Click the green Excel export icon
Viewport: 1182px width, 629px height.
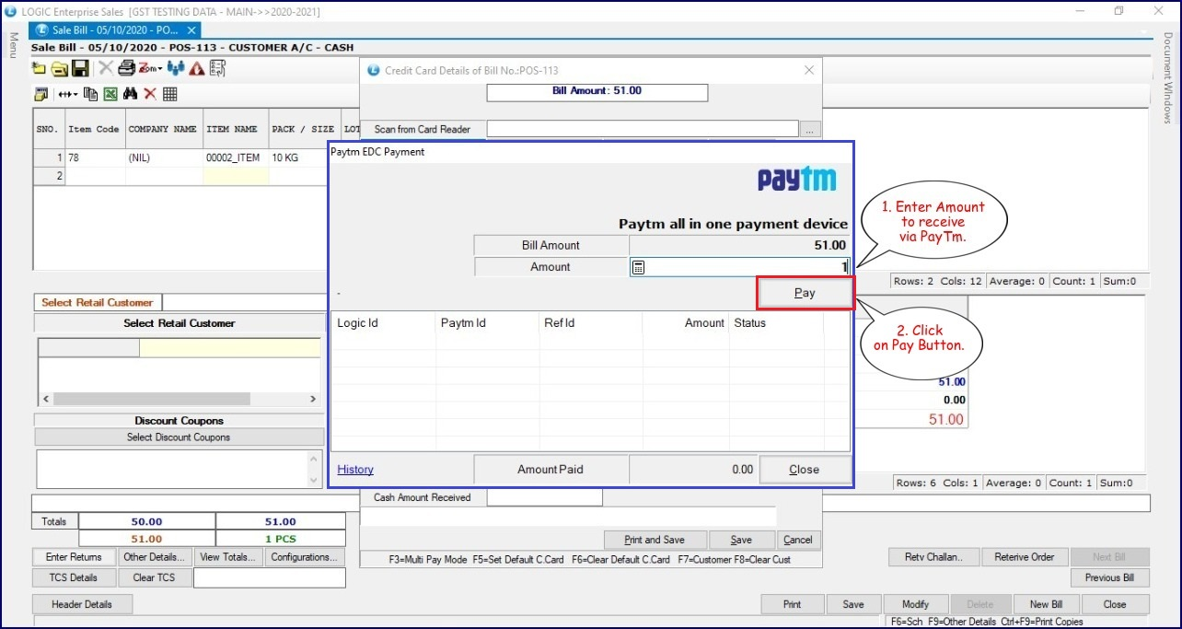[110, 94]
